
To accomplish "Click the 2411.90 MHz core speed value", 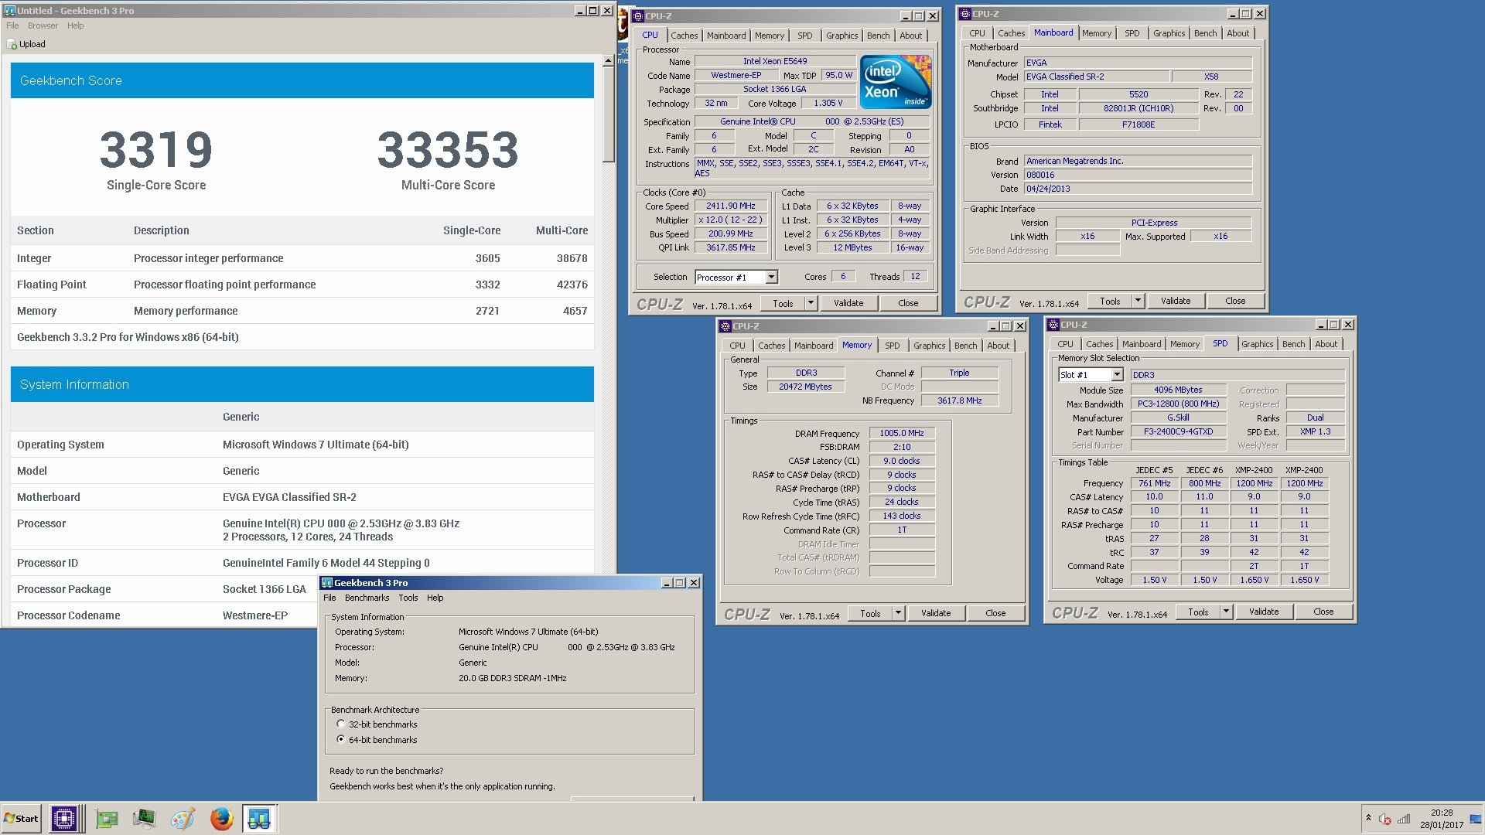I will (730, 206).
